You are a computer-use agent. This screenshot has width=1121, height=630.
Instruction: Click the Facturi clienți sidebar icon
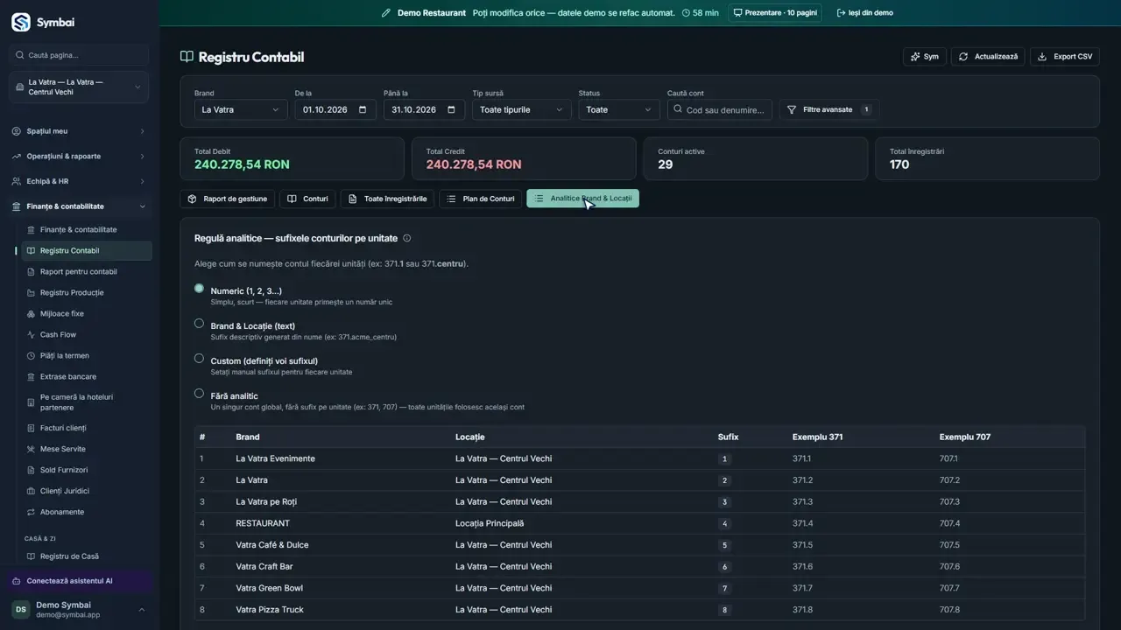pyautogui.click(x=32, y=429)
